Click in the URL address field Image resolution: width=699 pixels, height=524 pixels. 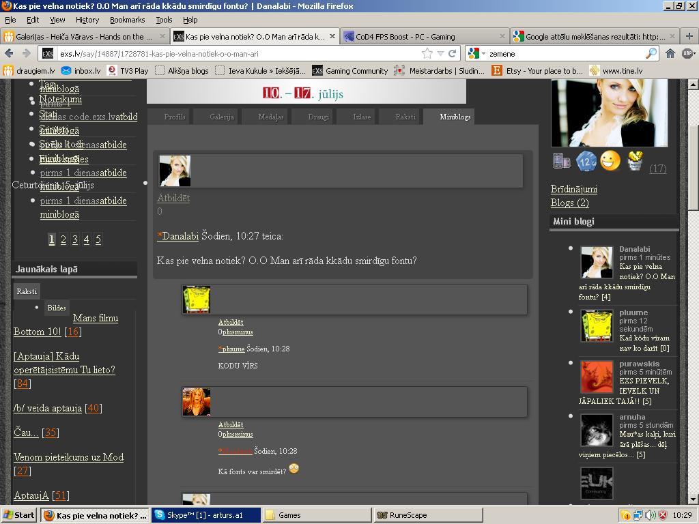pyautogui.click(x=238, y=53)
